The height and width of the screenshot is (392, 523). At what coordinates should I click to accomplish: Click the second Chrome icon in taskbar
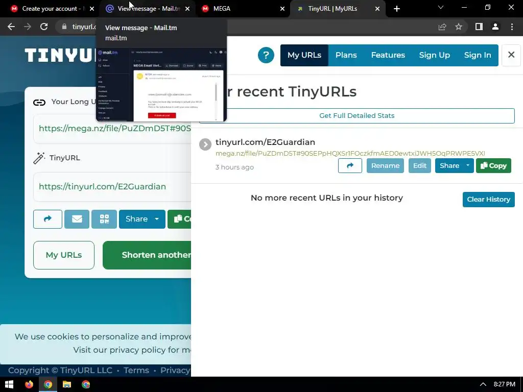point(86,384)
